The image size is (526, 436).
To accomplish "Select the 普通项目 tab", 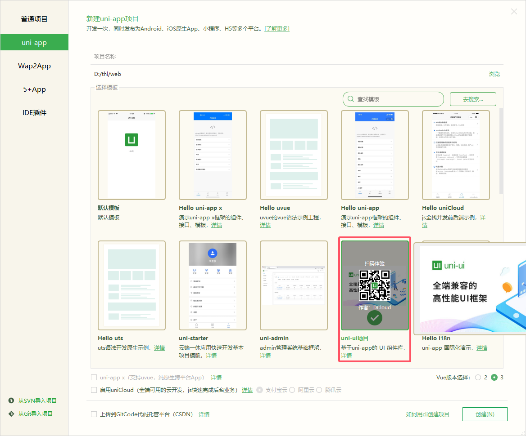I will [x=34, y=19].
